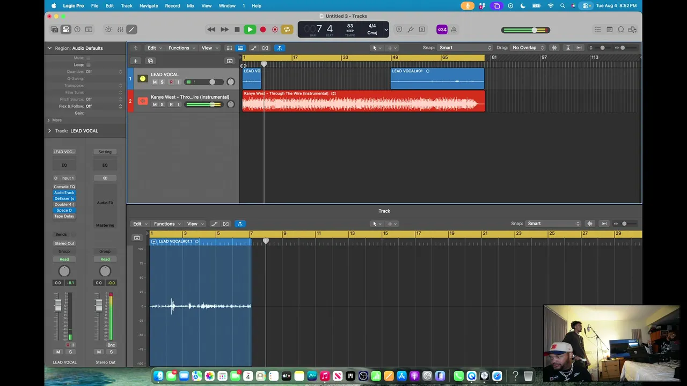Select the LEAD VOCAL#01 region
Image resolution: width=687 pixels, height=386 pixels.
[437, 78]
